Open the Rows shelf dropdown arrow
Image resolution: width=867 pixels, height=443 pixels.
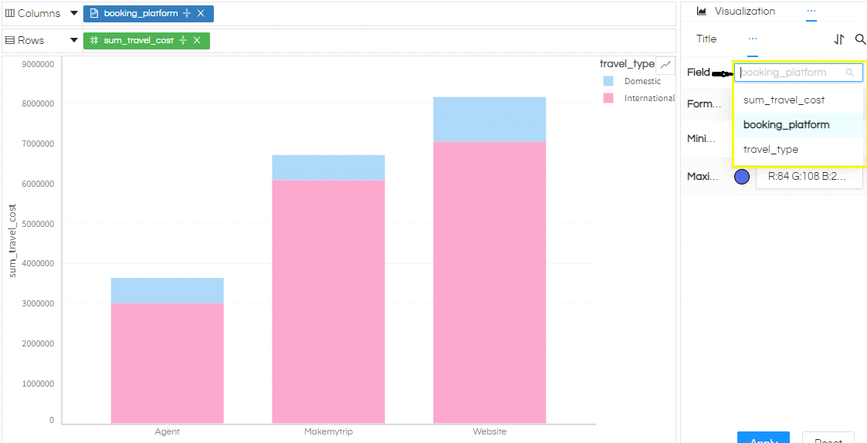point(74,40)
